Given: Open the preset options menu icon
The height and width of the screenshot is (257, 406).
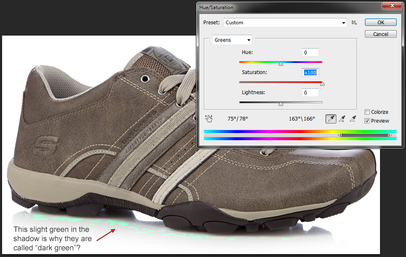Looking at the screenshot, I should coord(354,23).
